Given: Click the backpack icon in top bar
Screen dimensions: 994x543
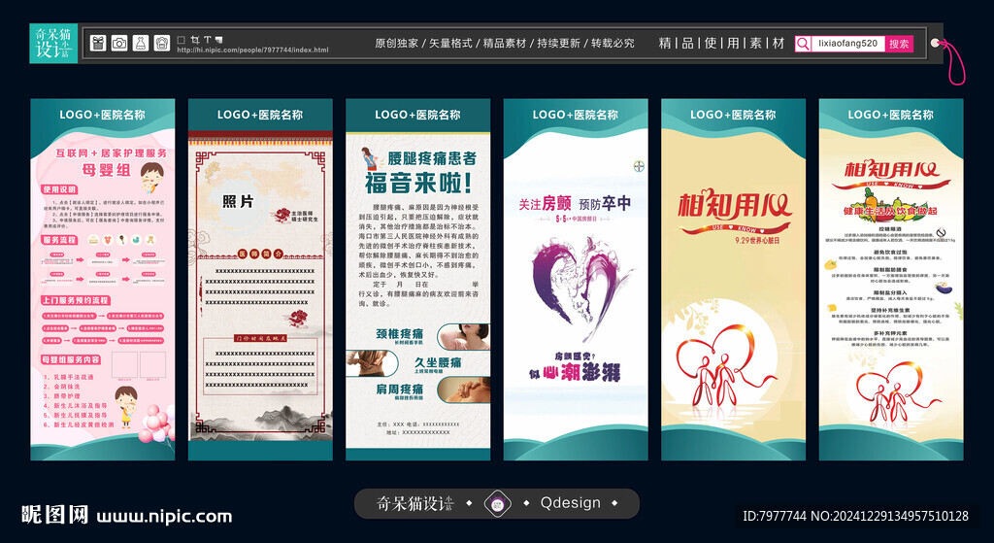Looking at the screenshot, I should click(160, 43).
